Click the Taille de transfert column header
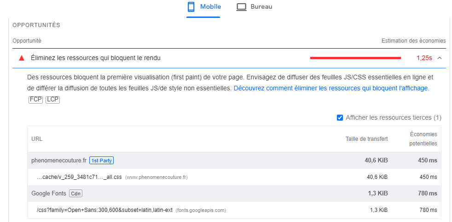Viewport: 452px width, 222px height. 366,139
